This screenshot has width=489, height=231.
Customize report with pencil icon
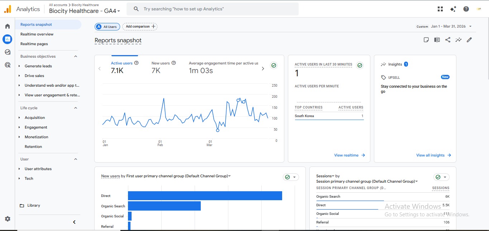point(469,40)
